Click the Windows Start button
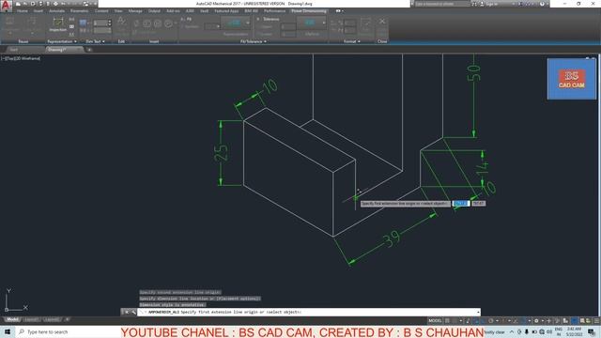This screenshot has height=338, width=601. pos(8,331)
